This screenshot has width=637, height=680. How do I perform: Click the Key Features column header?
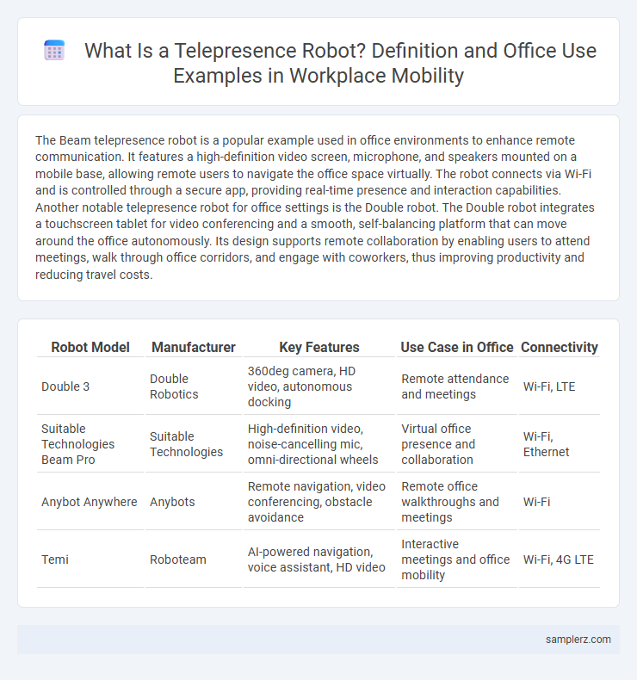(x=319, y=347)
